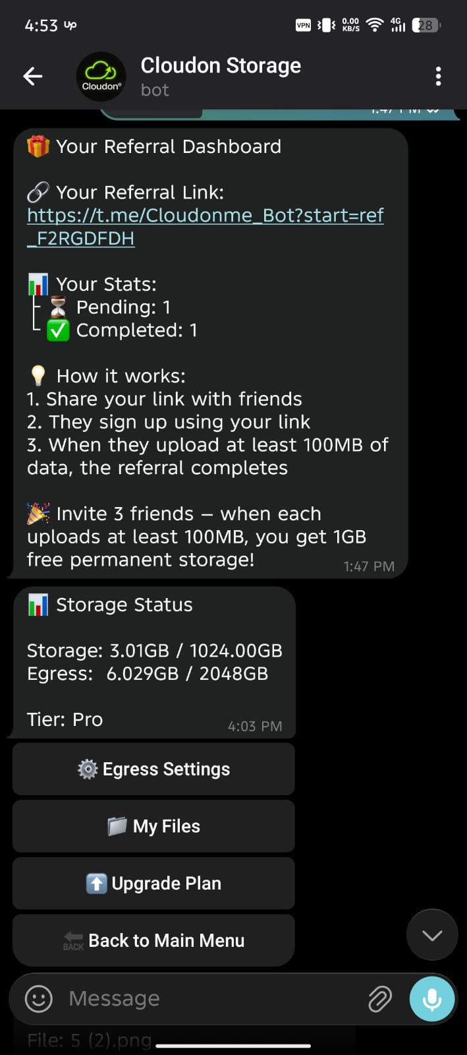Viewport: 467px width, 1055px height.
Task: Tap the VPN status bar icon
Action: pyautogui.click(x=304, y=25)
